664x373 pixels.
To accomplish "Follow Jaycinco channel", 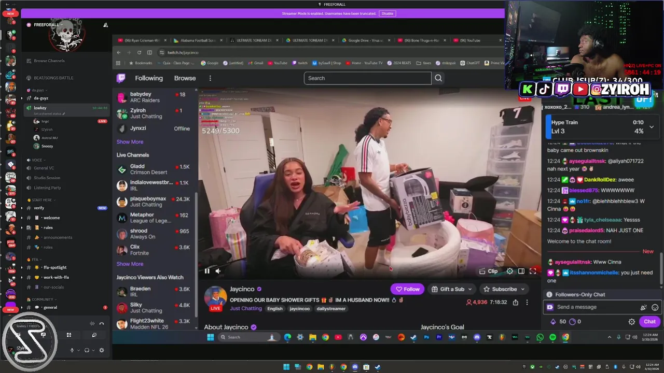I will pos(408,289).
